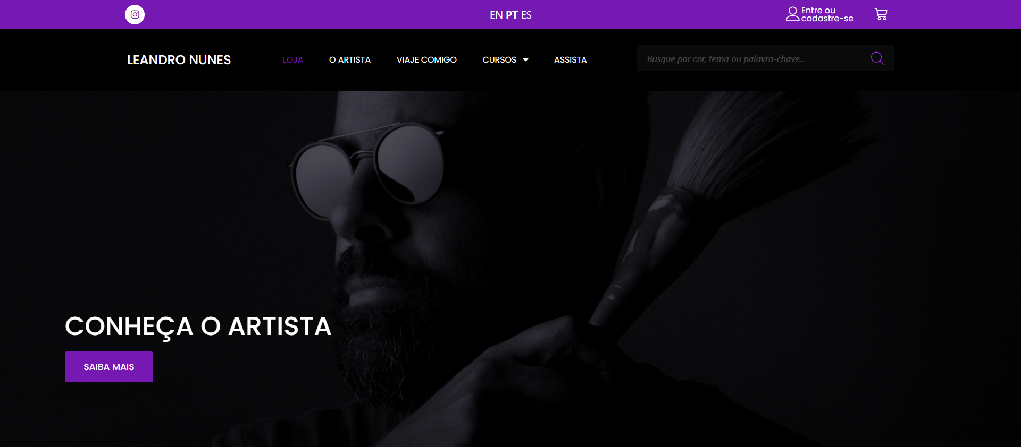Click the artist hero banner image
The width and height of the screenshot is (1021, 447).
(x=510, y=269)
